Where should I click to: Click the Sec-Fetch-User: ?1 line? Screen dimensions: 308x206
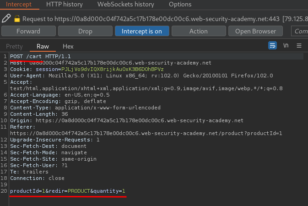click(x=39, y=165)
